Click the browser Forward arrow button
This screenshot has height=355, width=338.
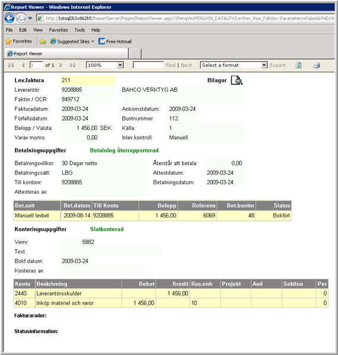[21, 18]
